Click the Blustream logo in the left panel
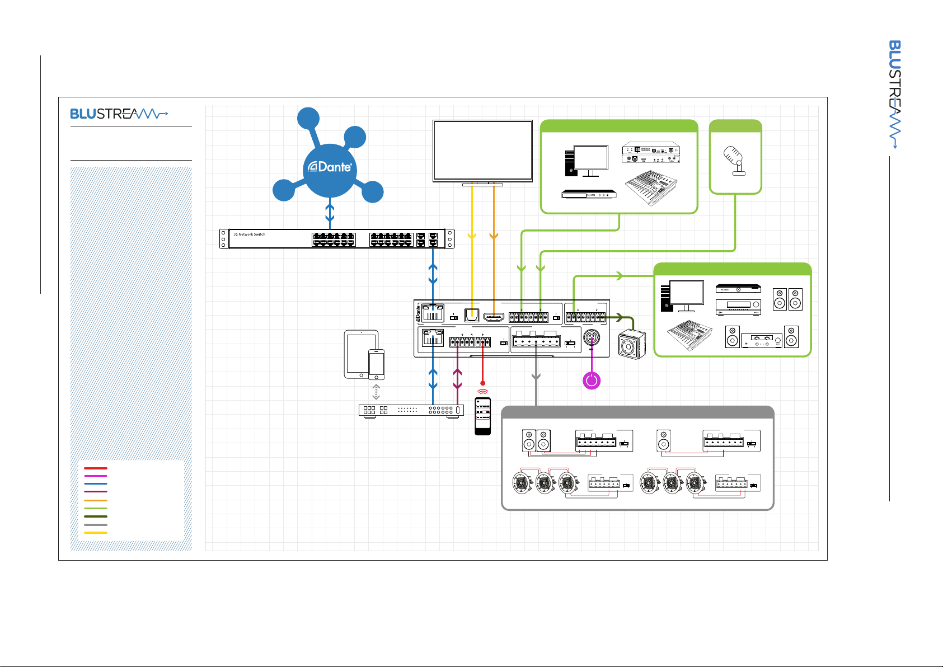The height and width of the screenshot is (667, 943). point(119,114)
